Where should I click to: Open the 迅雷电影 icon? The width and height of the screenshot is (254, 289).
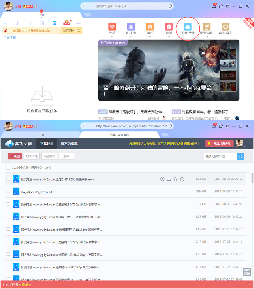tap(207, 27)
